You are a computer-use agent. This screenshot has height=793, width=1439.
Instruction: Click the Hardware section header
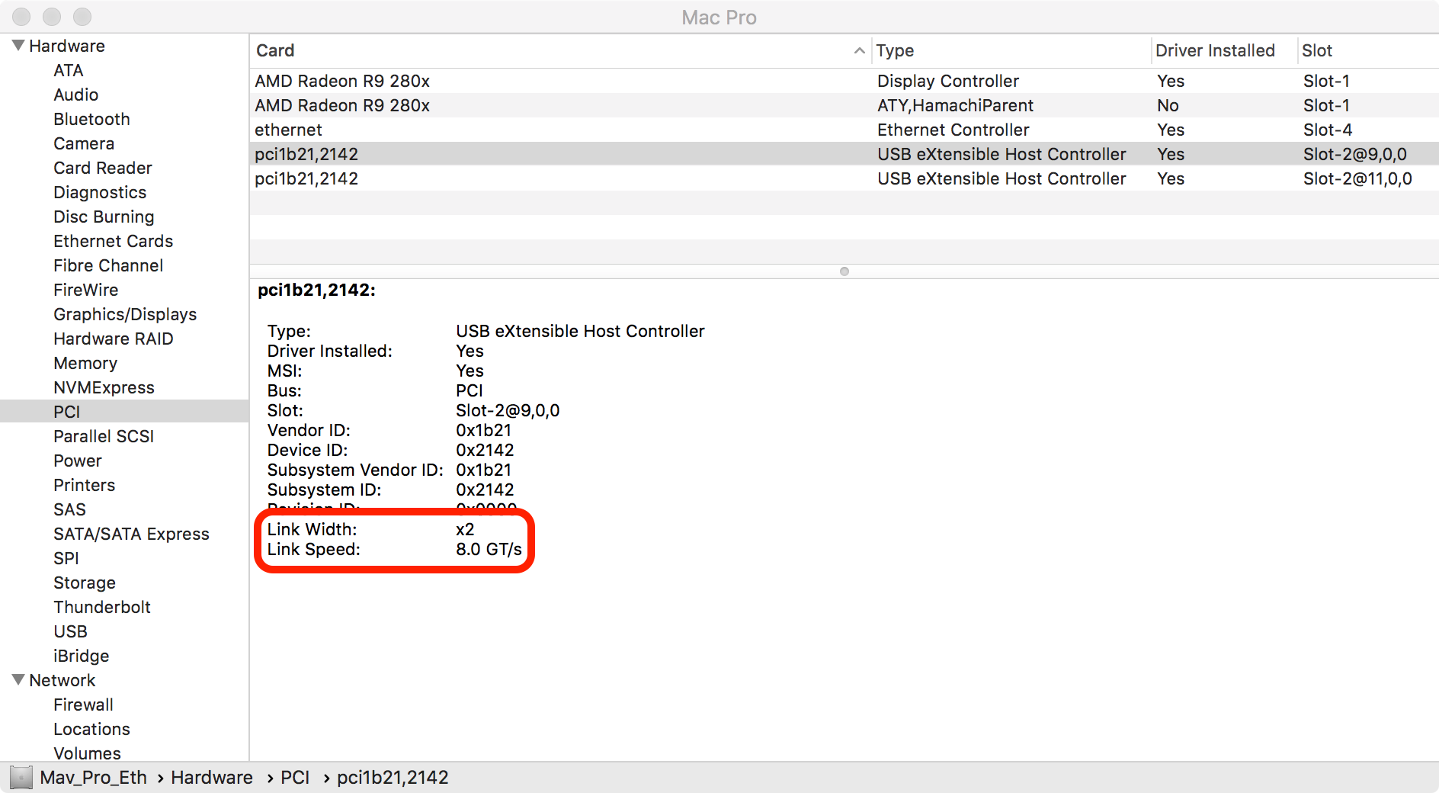[x=67, y=46]
